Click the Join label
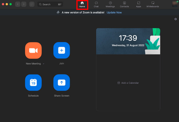 [x=62, y=63]
